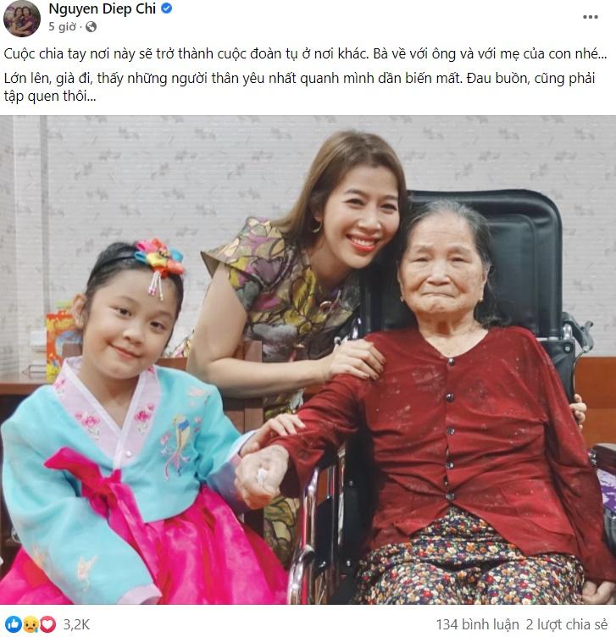Image resolution: width=616 pixels, height=637 pixels.
Task: Open the post options three-dots menu
Action: click(590, 17)
